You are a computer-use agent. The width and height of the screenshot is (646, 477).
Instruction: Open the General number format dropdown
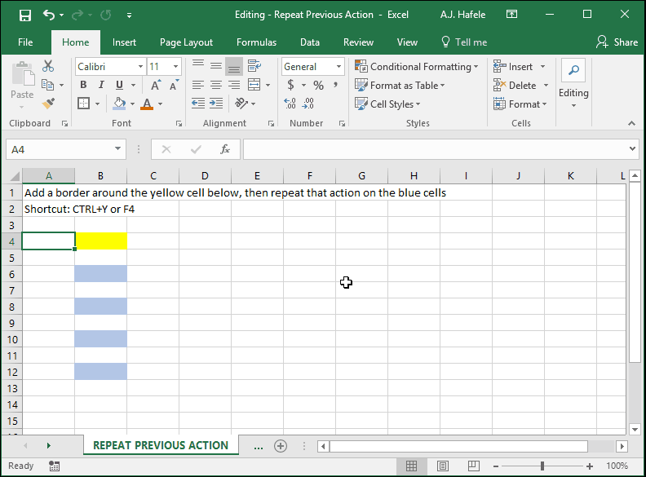tap(338, 66)
